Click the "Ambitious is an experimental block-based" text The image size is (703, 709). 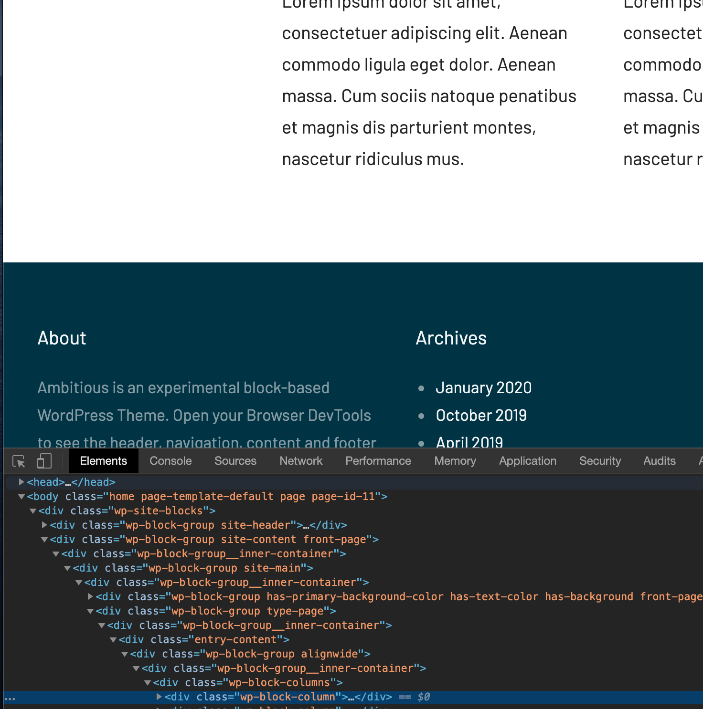(x=183, y=388)
